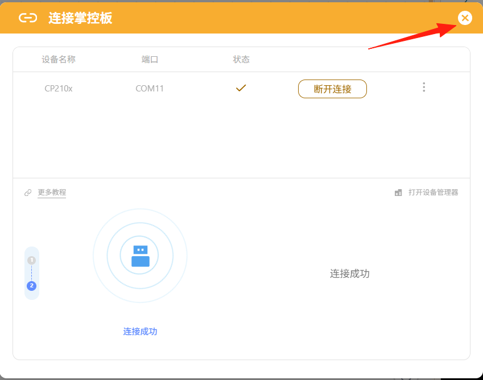The height and width of the screenshot is (380, 483).
Task: Click the 状态 column header
Action: pos(241,59)
